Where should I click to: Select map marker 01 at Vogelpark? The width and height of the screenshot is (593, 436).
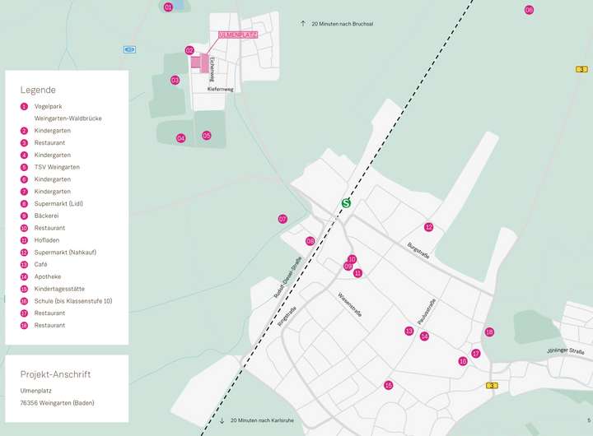168,7
